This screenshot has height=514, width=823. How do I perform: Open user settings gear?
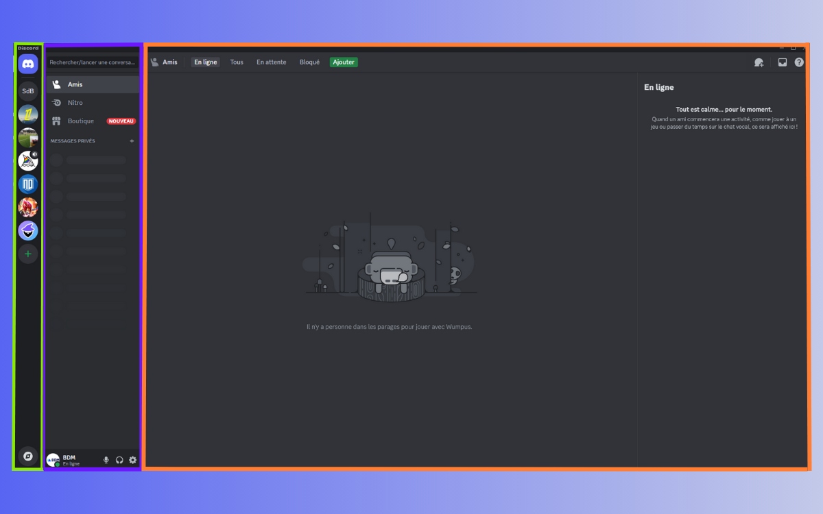click(x=133, y=460)
